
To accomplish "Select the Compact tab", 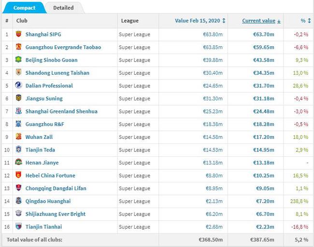I will click(24, 8).
